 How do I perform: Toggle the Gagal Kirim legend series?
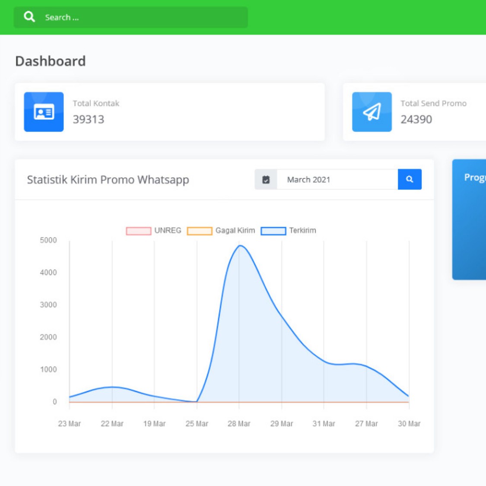click(235, 231)
